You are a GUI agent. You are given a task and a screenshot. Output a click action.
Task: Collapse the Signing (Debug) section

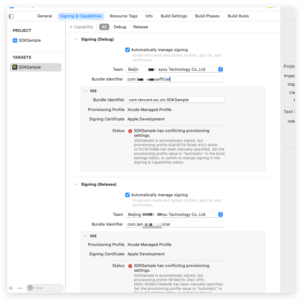pyautogui.click(x=76, y=39)
